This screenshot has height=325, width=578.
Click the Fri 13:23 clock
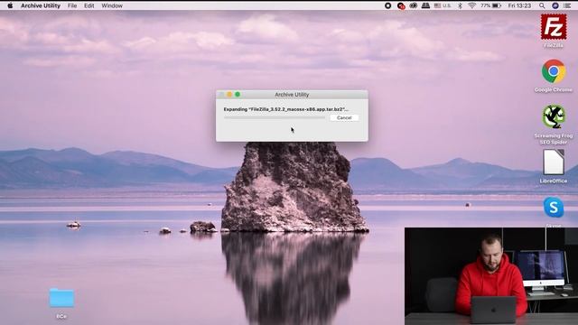click(519, 5)
